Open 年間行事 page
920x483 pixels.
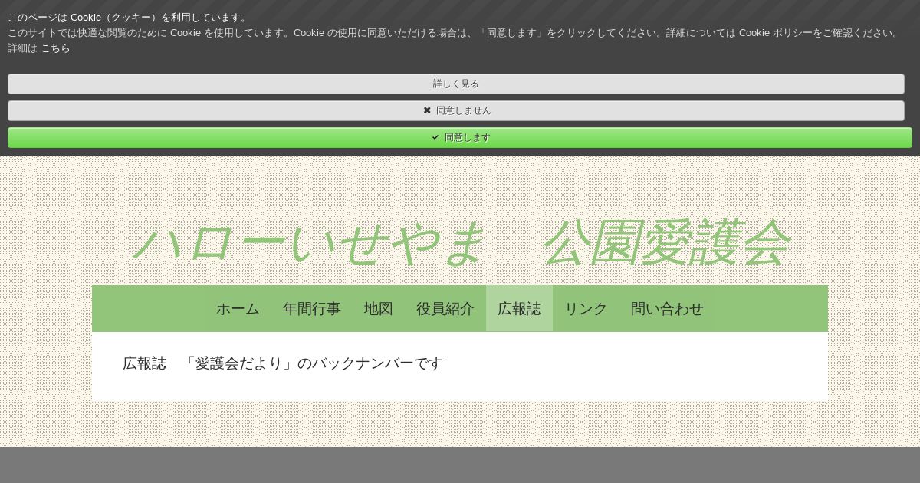pyautogui.click(x=312, y=308)
